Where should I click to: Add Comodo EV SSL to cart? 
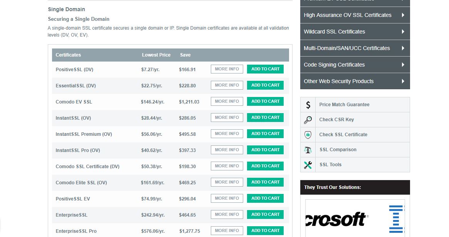265,101
